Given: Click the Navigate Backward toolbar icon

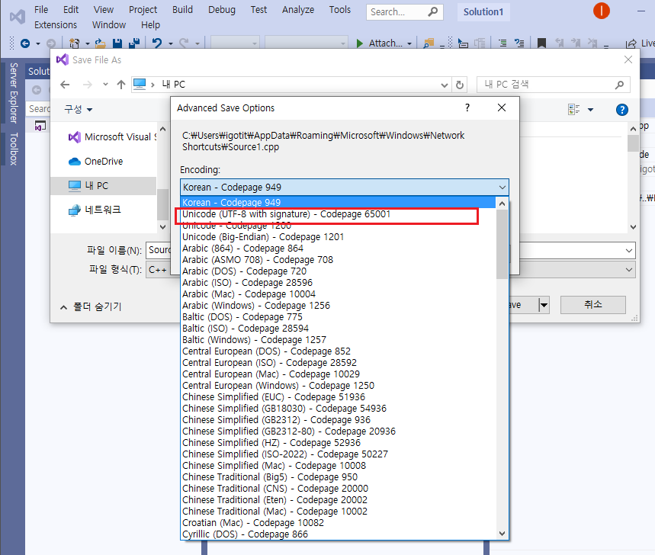Looking at the screenshot, I should tap(25, 43).
